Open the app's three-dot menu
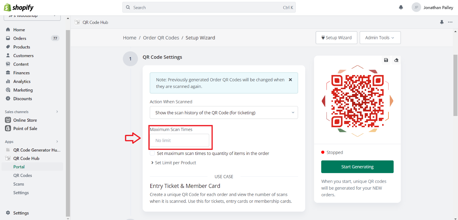The height and width of the screenshot is (220, 458). coord(450,22)
